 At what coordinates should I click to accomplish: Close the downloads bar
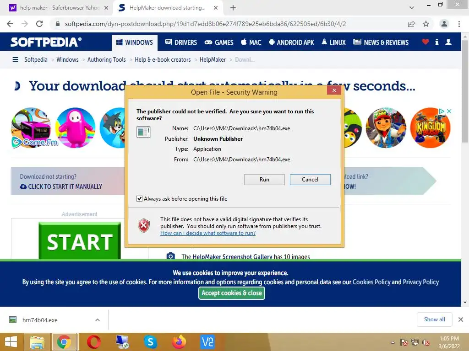coord(461,319)
